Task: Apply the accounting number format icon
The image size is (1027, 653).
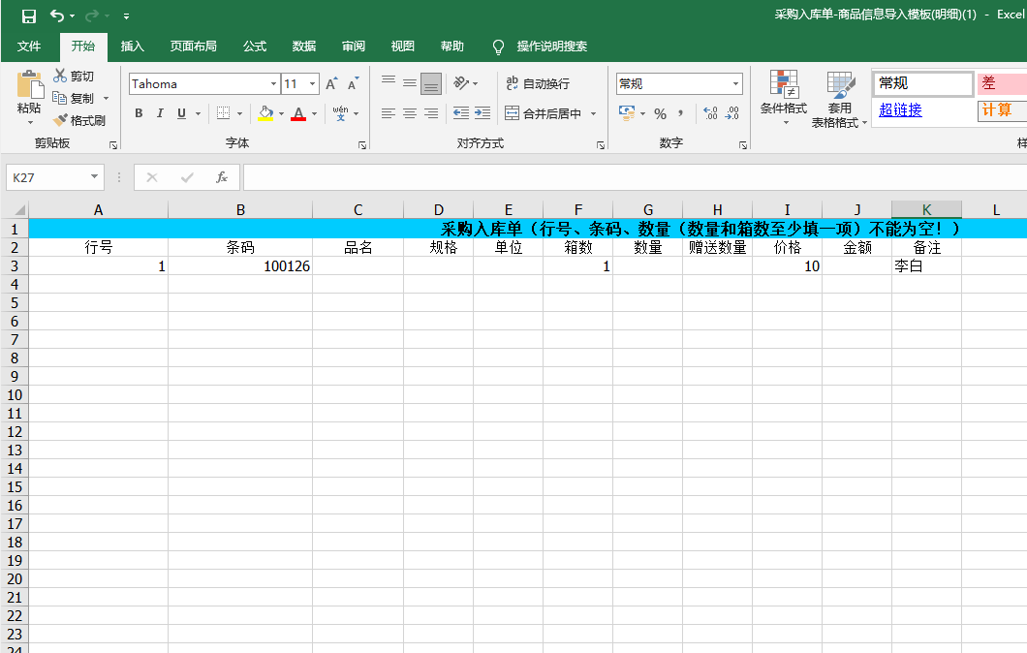Action: pos(627,113)
